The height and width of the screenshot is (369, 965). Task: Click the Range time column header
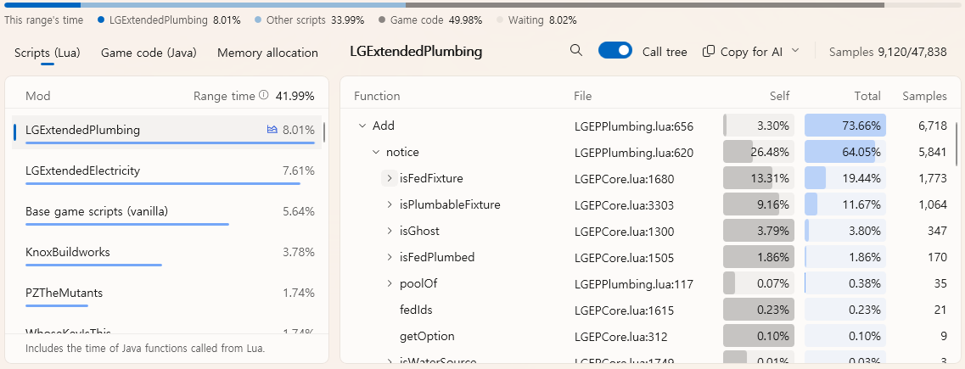(x=224, y=96)
